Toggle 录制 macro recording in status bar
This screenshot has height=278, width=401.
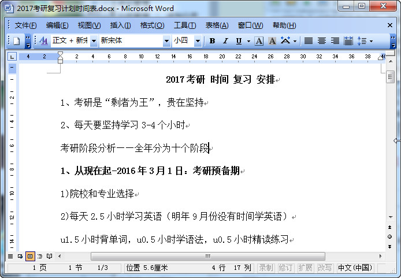[266, 268]
